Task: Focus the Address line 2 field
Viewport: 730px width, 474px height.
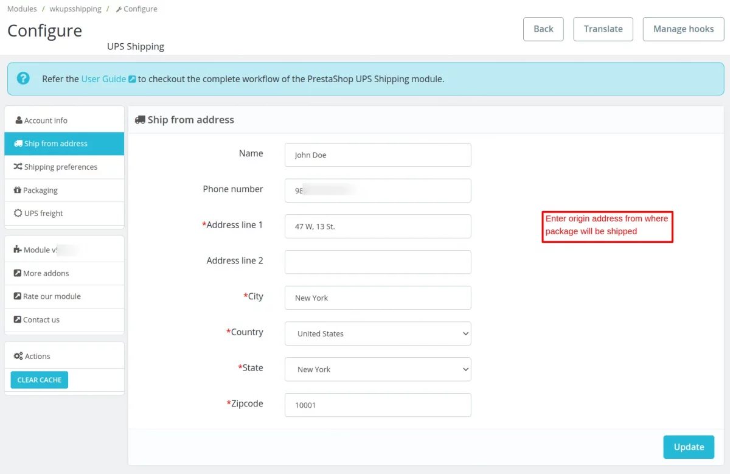Action: point(378,262)
